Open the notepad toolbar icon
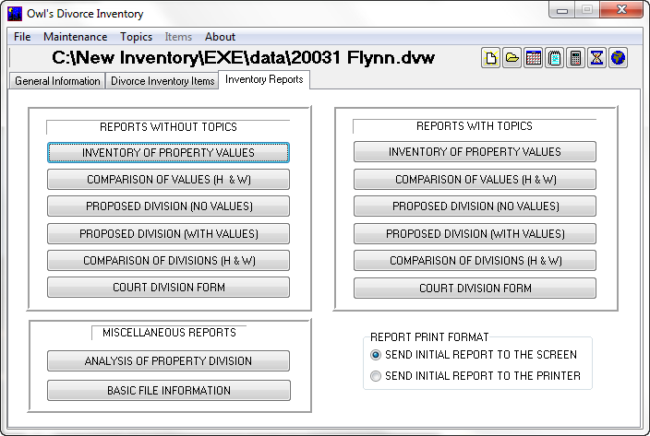This screenshot has height=436, width=650. pos(554,58)
